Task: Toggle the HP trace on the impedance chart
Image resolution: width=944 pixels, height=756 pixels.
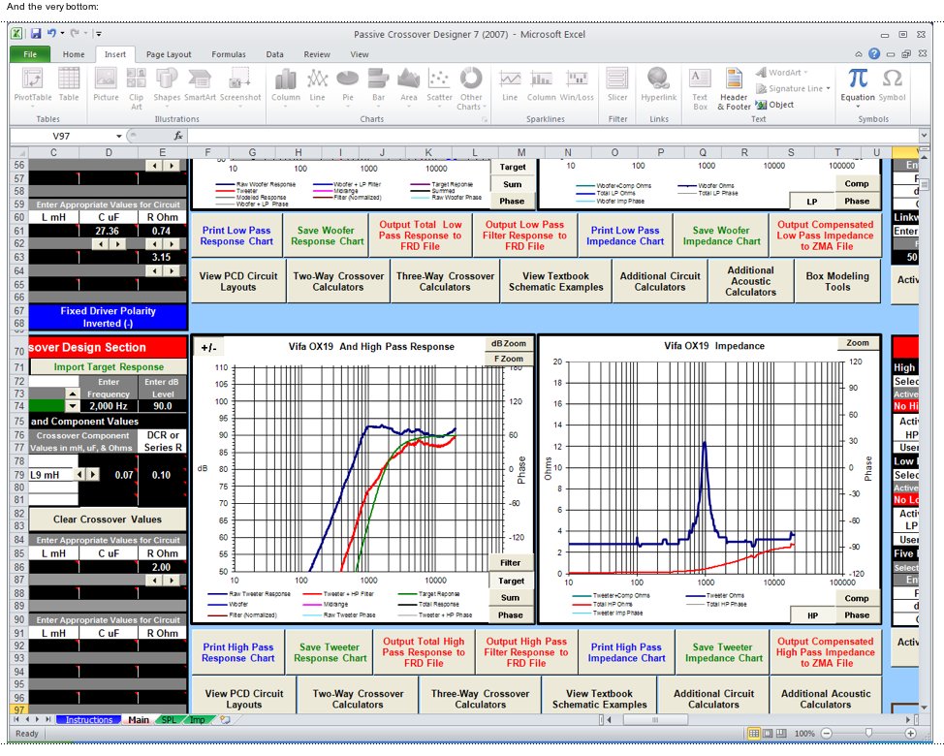Action: (x=813, y=615)
